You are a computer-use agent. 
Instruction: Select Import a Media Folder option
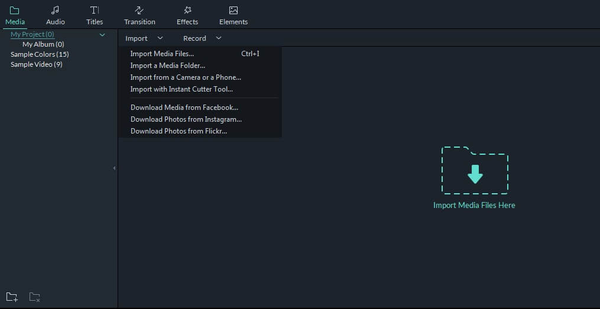coord(167,66)
